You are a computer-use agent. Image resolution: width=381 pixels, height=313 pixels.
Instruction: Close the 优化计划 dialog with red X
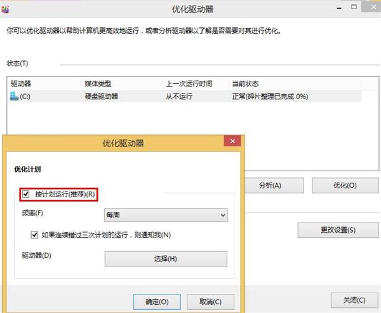[234, 143]
